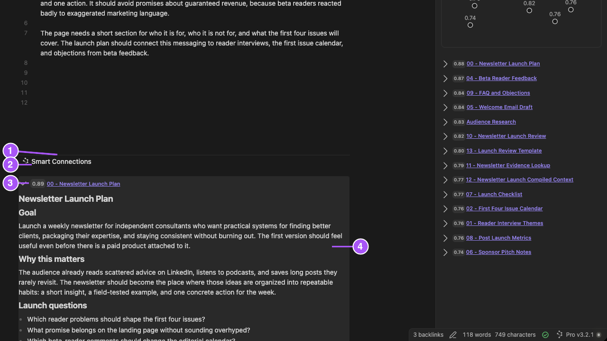Open the 0.89 '00 - Newsletter Launch Plan' link
The height and width of the screenshot is (341, 607).
point(83,184)
